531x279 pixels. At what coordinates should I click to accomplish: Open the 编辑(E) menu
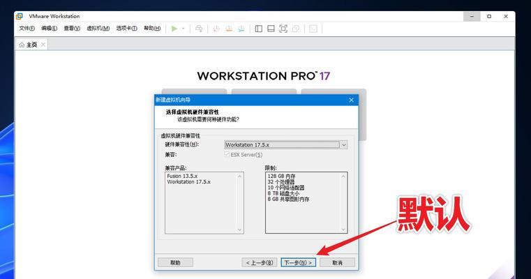click(x=49, y=29)
